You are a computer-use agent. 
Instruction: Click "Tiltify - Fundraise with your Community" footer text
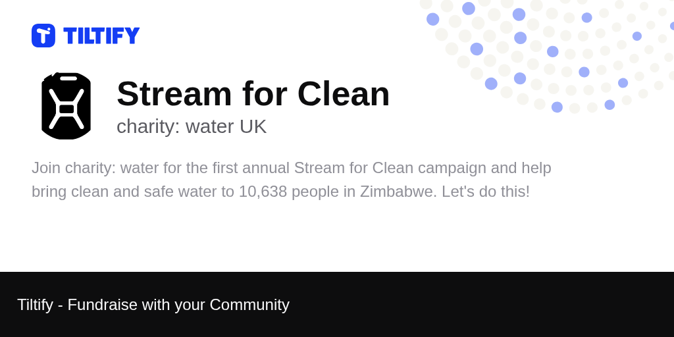(x=153, y=305)
